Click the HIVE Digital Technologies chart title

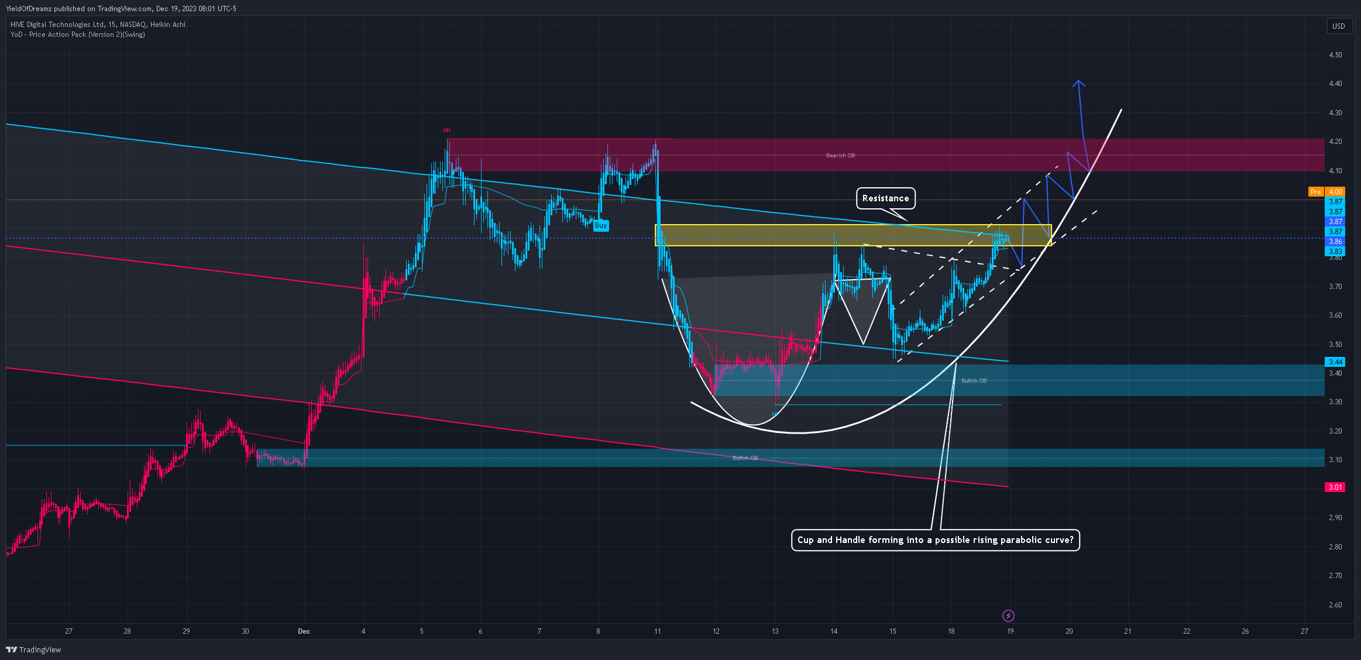[x=98, y=25]
